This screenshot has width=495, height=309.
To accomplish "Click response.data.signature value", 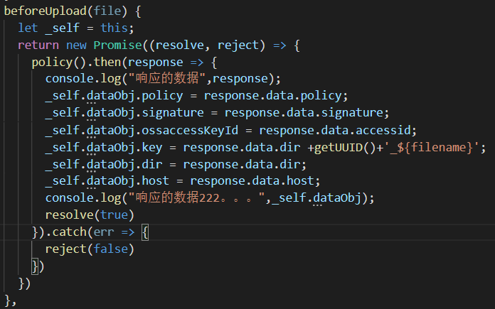I will point(304,113).
